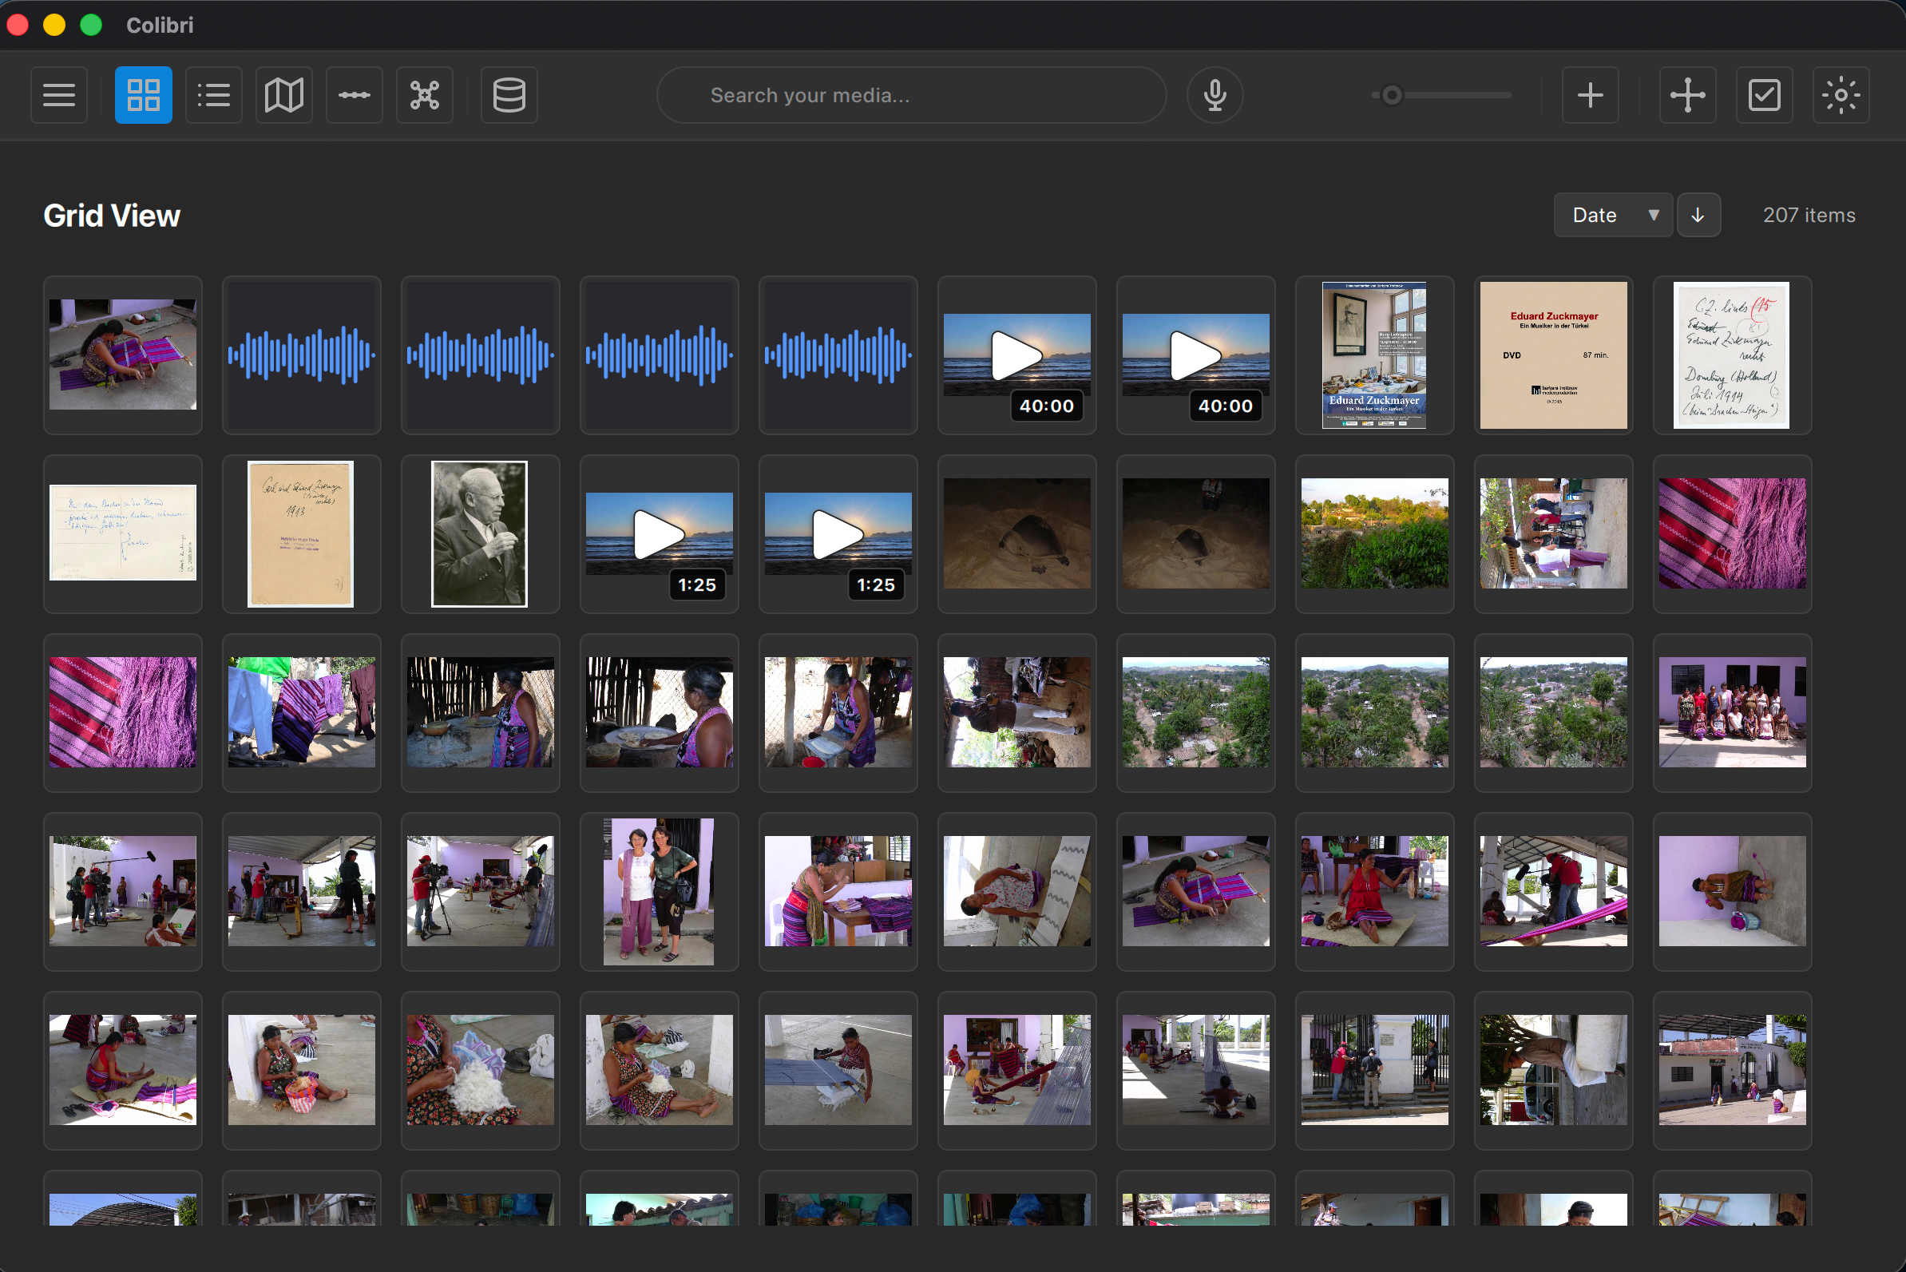Open the network graph view
Screen dimensions: 1906x1272
(424, 95)
